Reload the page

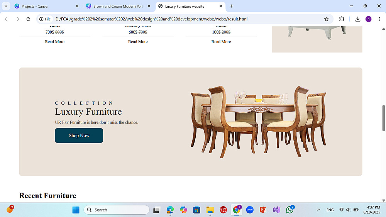point(28,19)
